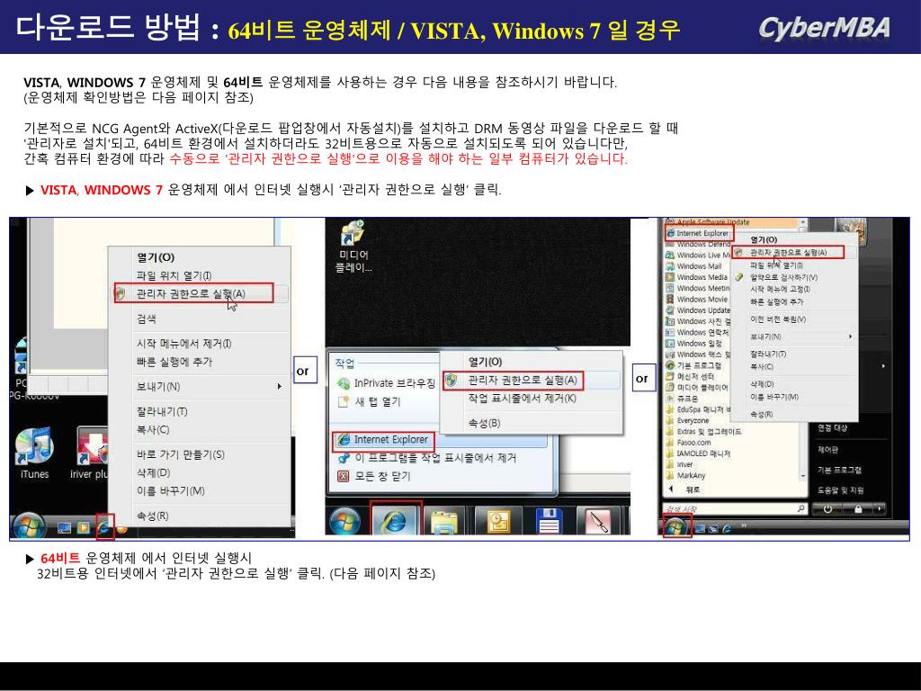Screen dimensions: 921x691
Task: Click 검색 in the left context menu
Action: (x=147, y=319)
